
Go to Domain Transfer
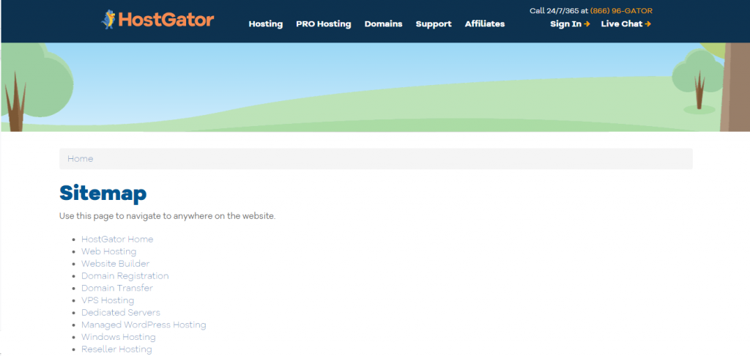coord(117,288)
